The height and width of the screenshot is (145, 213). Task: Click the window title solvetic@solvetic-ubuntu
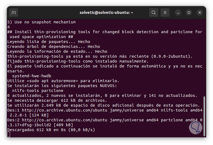(106, 13)
